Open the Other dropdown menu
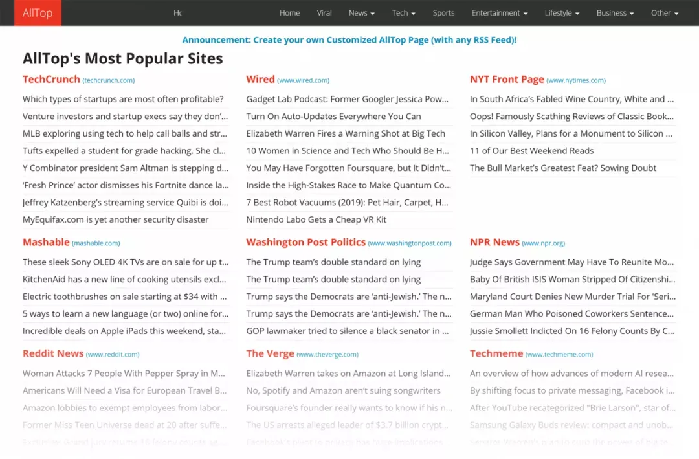The image size is (699, 459). (665, 13)
